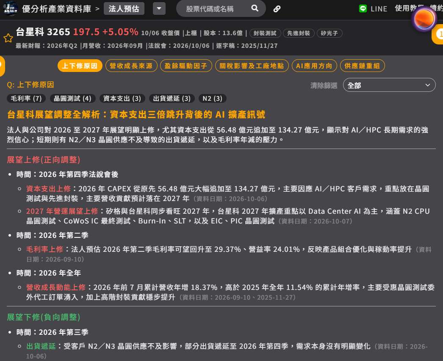The height and width of the screenshot is (361, 443).
Task: Click the 資本支出上修 red label
Action: (48, 189)
